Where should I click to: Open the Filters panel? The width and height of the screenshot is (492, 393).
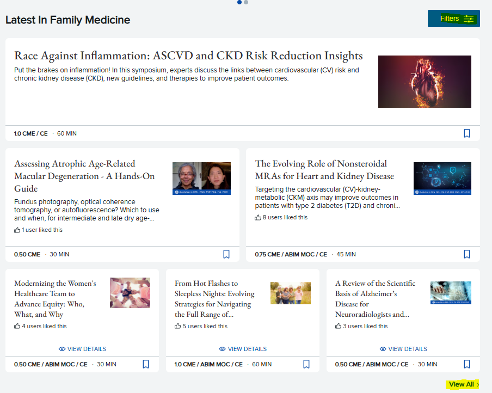[x=453, y=19]
